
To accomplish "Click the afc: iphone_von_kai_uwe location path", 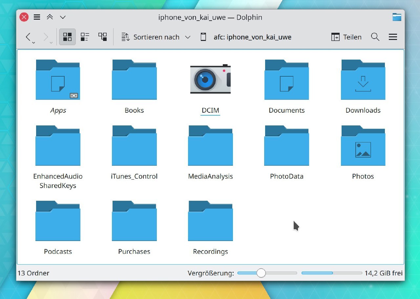I will click(x=252, y=37).
